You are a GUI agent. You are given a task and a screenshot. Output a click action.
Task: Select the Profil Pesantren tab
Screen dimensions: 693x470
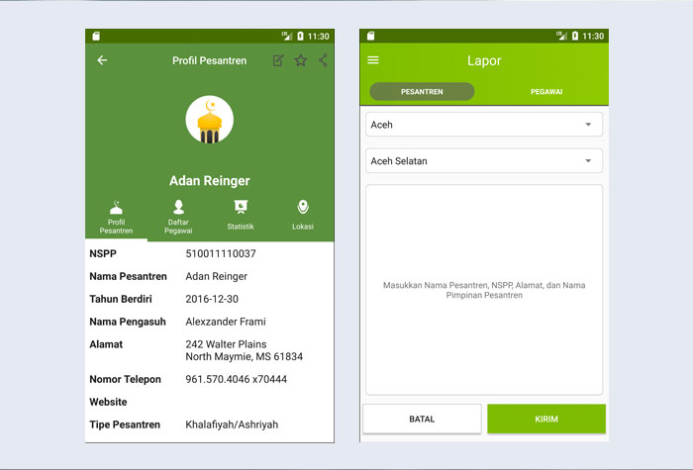pos(116,216)
